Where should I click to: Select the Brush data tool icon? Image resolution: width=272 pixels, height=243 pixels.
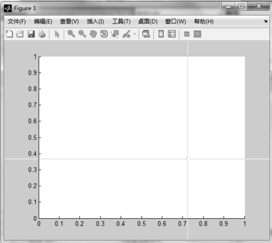125,34
